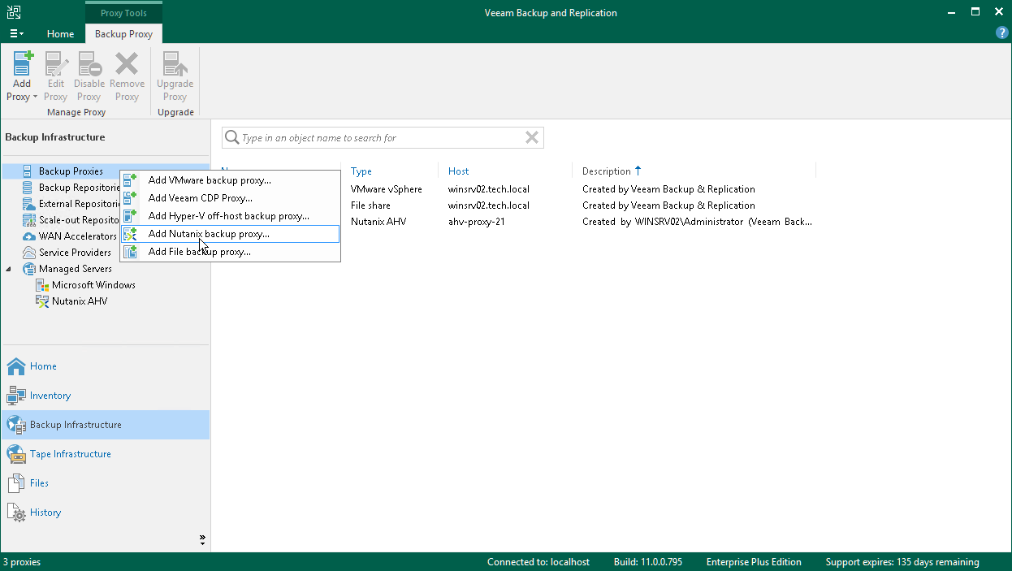Click the Proxy Tools contextual tab
The height and width of the screenshot is (571, 1012).
pyautogui.click(x=123, y=13)
